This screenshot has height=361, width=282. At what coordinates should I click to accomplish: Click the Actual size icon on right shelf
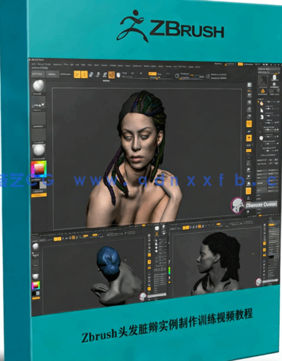click(249, 110)
